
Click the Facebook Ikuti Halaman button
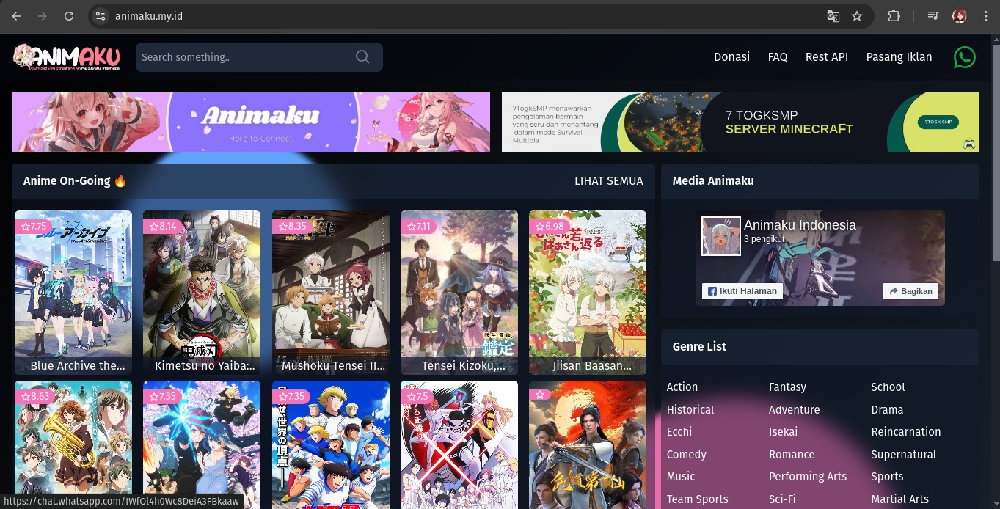tap(742, 291)
